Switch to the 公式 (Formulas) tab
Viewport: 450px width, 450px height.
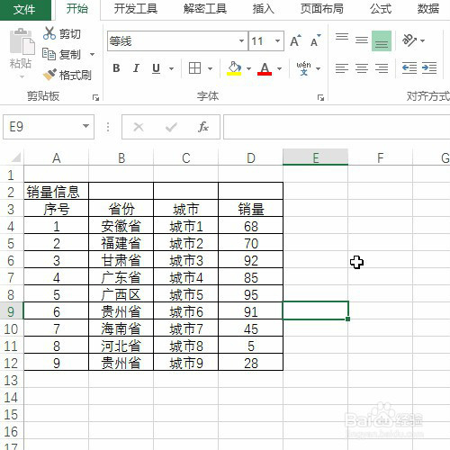(x=381, y=9)
